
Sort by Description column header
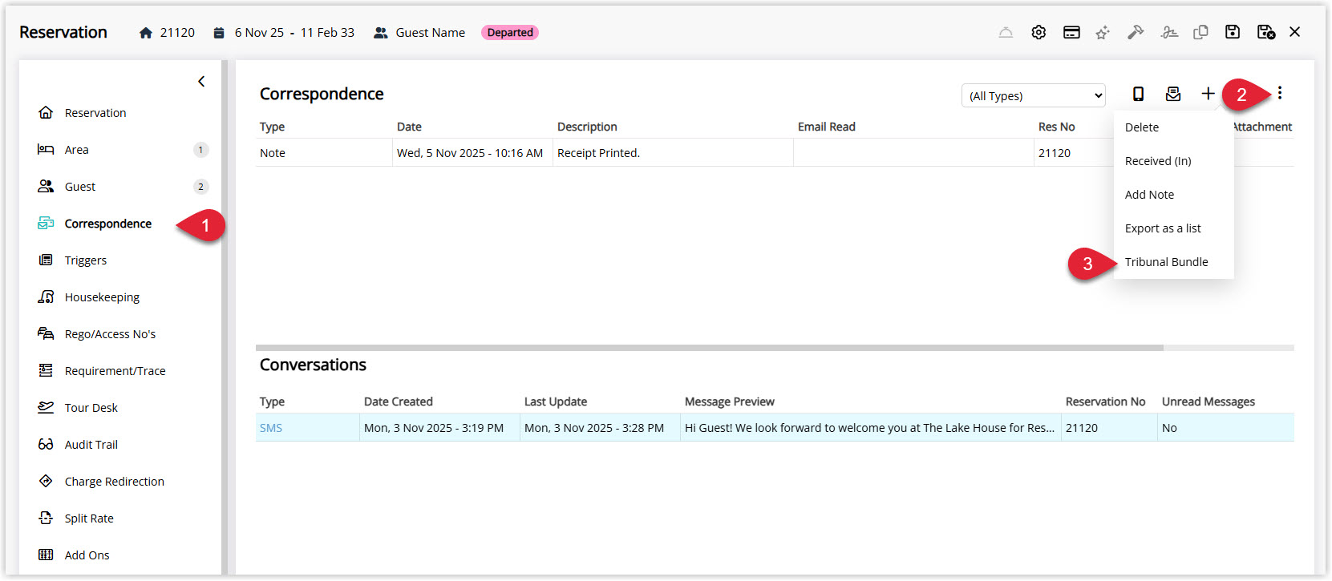(587, 127)
